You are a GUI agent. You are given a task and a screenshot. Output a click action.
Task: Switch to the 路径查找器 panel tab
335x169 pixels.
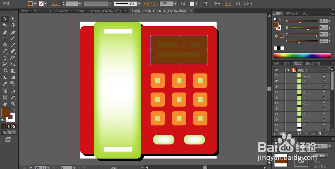(313, 63)
